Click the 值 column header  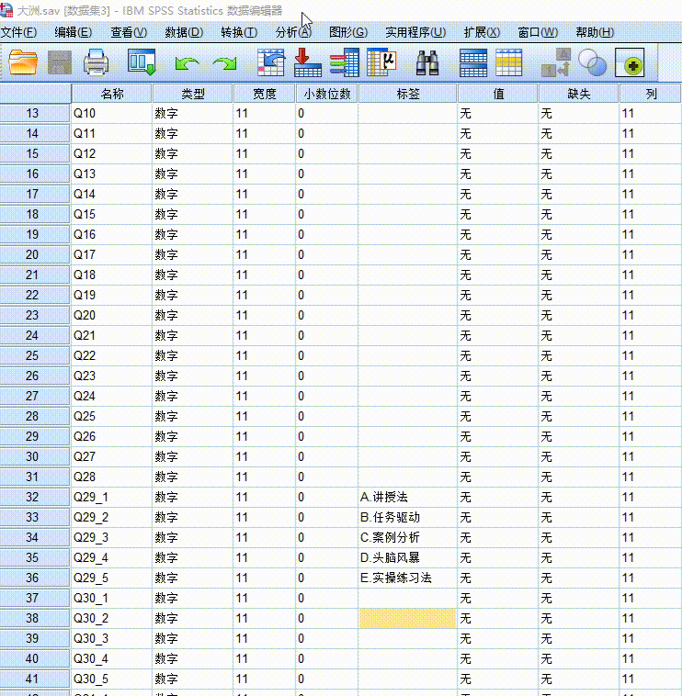(x=498, y=94)
